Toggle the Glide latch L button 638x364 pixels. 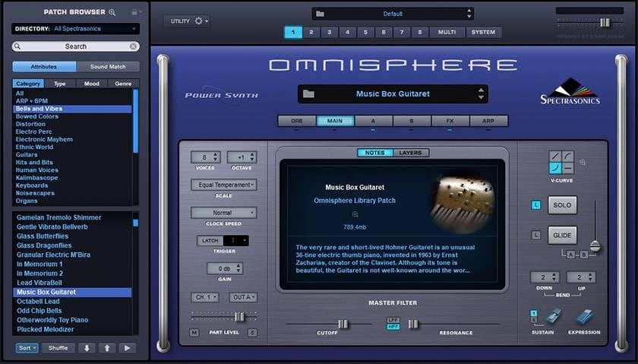pyautogui.click(x=536, y=235)
